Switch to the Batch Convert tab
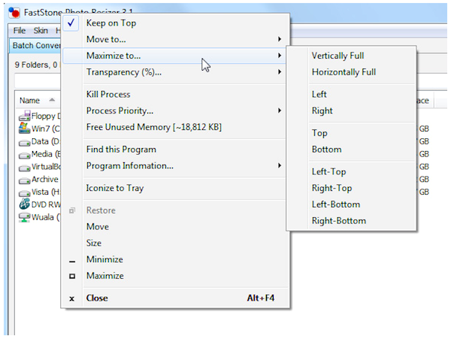 coord(36,46)
